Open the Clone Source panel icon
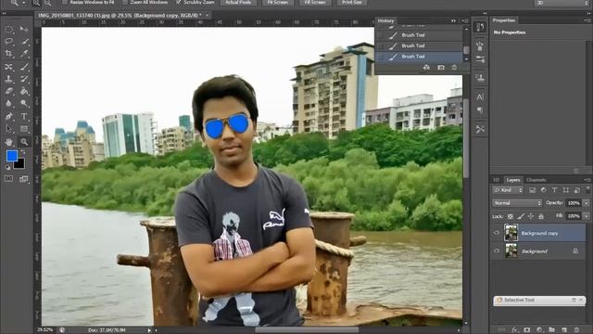 [x=480, y=78]
